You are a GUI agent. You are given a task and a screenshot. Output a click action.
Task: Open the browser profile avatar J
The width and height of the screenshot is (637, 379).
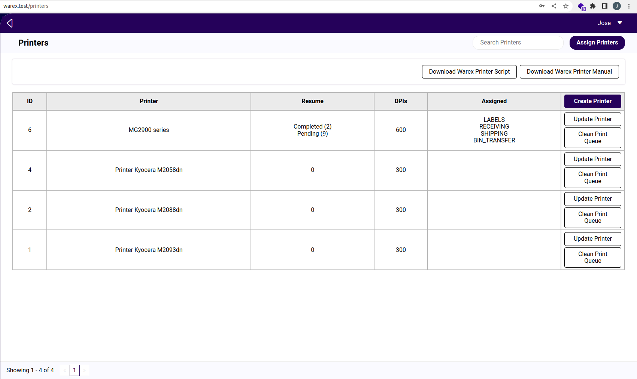(617, 6)
